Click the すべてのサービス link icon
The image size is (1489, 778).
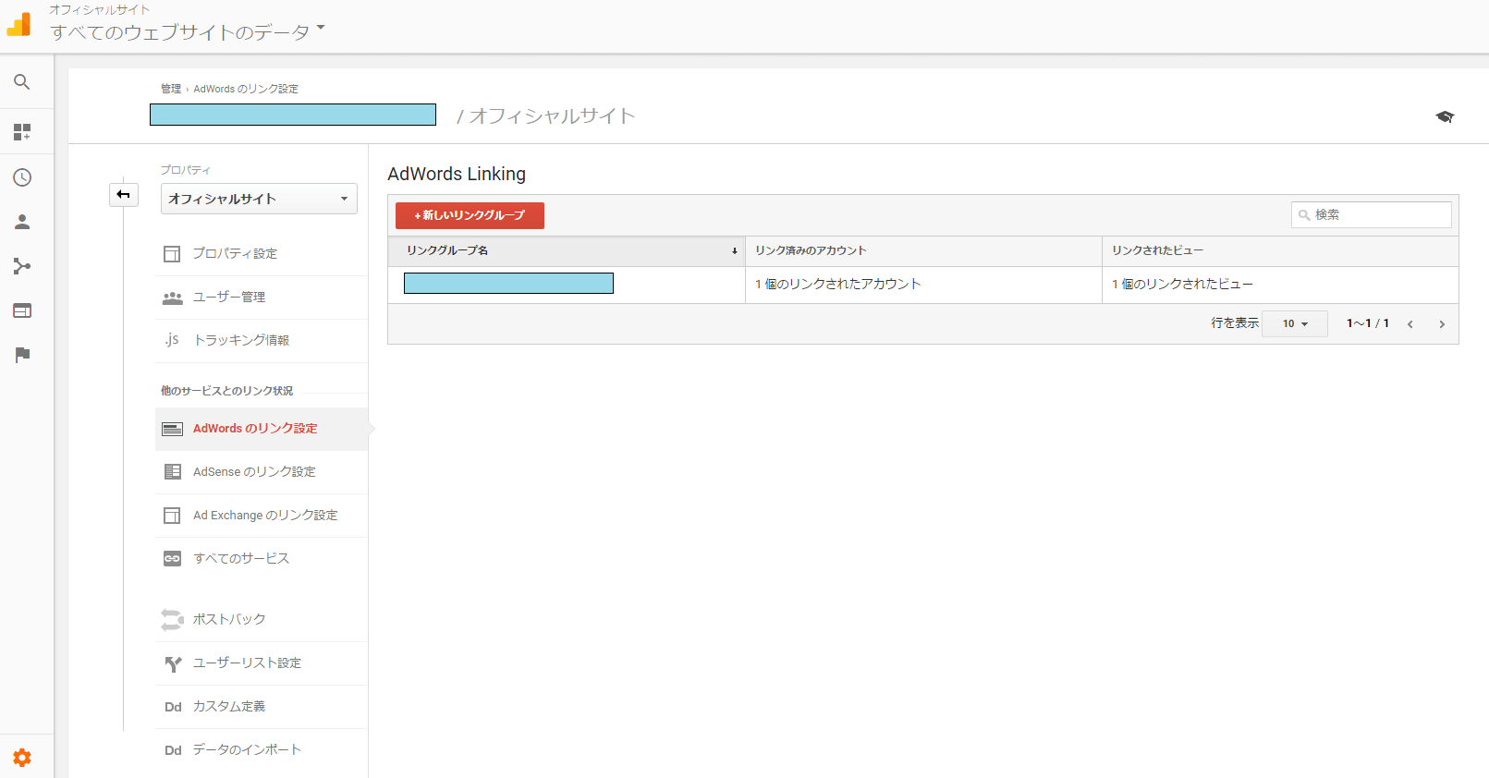point(172,559)
